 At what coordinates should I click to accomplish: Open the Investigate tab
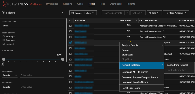pos(52,4)
